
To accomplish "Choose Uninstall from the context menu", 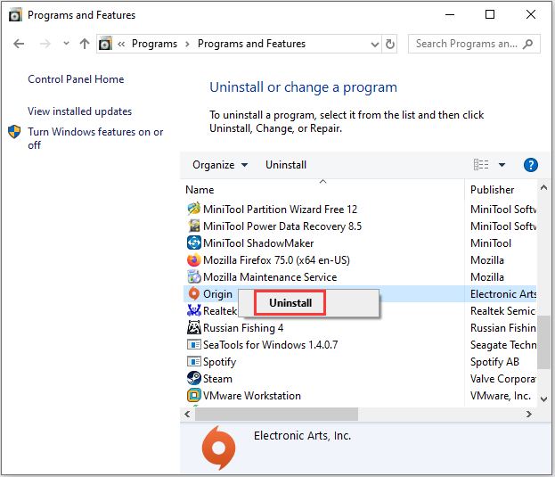I will point(290,303).
